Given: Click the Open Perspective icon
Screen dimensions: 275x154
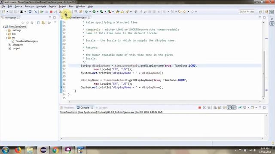Looking at the screenshot, I should click(260, 12).
